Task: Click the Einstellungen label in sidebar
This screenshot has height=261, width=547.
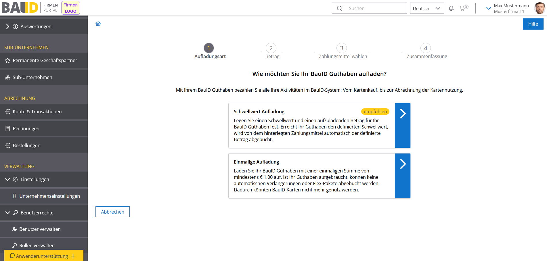Action: click(35, 179)
